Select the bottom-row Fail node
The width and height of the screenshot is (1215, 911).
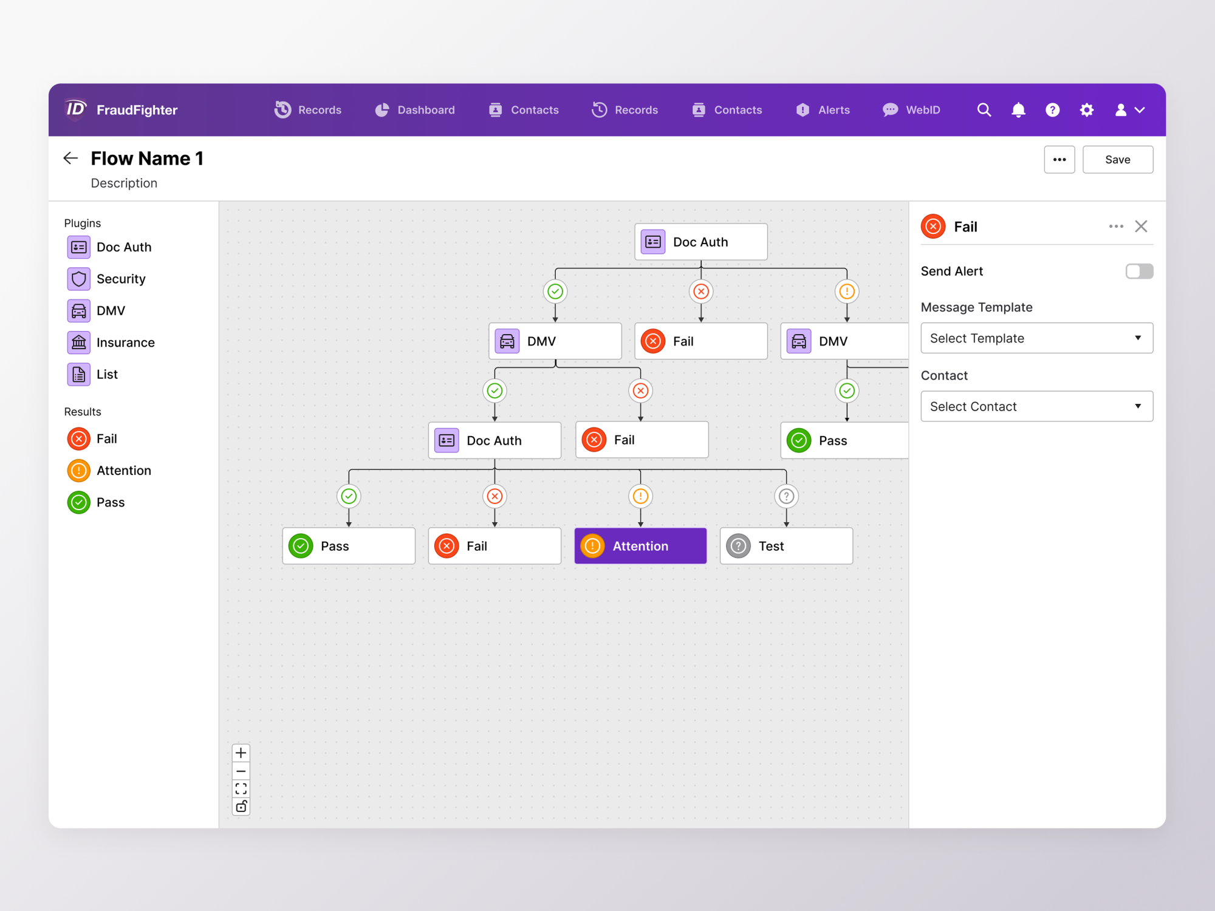(x=495, y=546)
